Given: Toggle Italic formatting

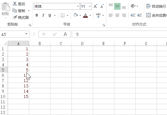Looking at the screenshot, I should click(x=43, y=15).
